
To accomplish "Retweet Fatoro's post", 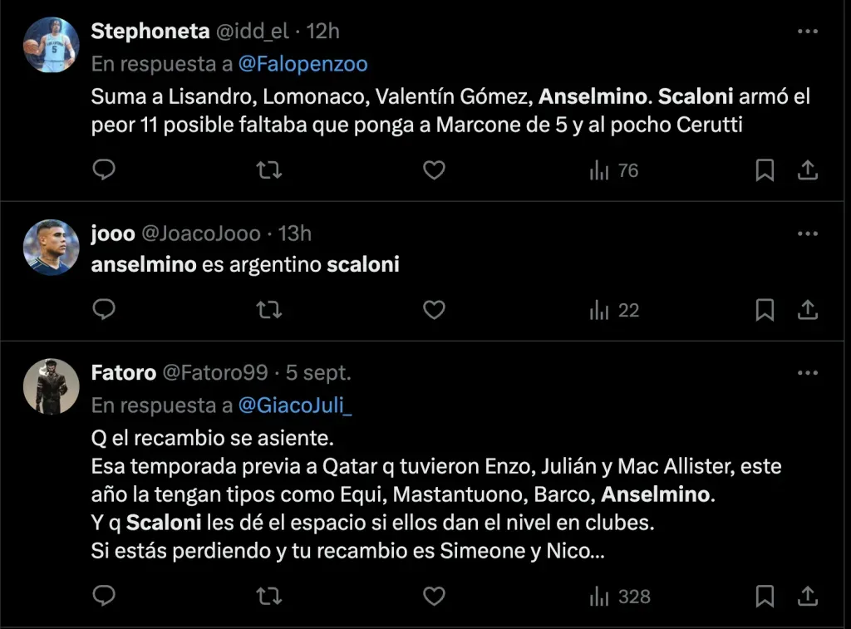I will 268,596.
